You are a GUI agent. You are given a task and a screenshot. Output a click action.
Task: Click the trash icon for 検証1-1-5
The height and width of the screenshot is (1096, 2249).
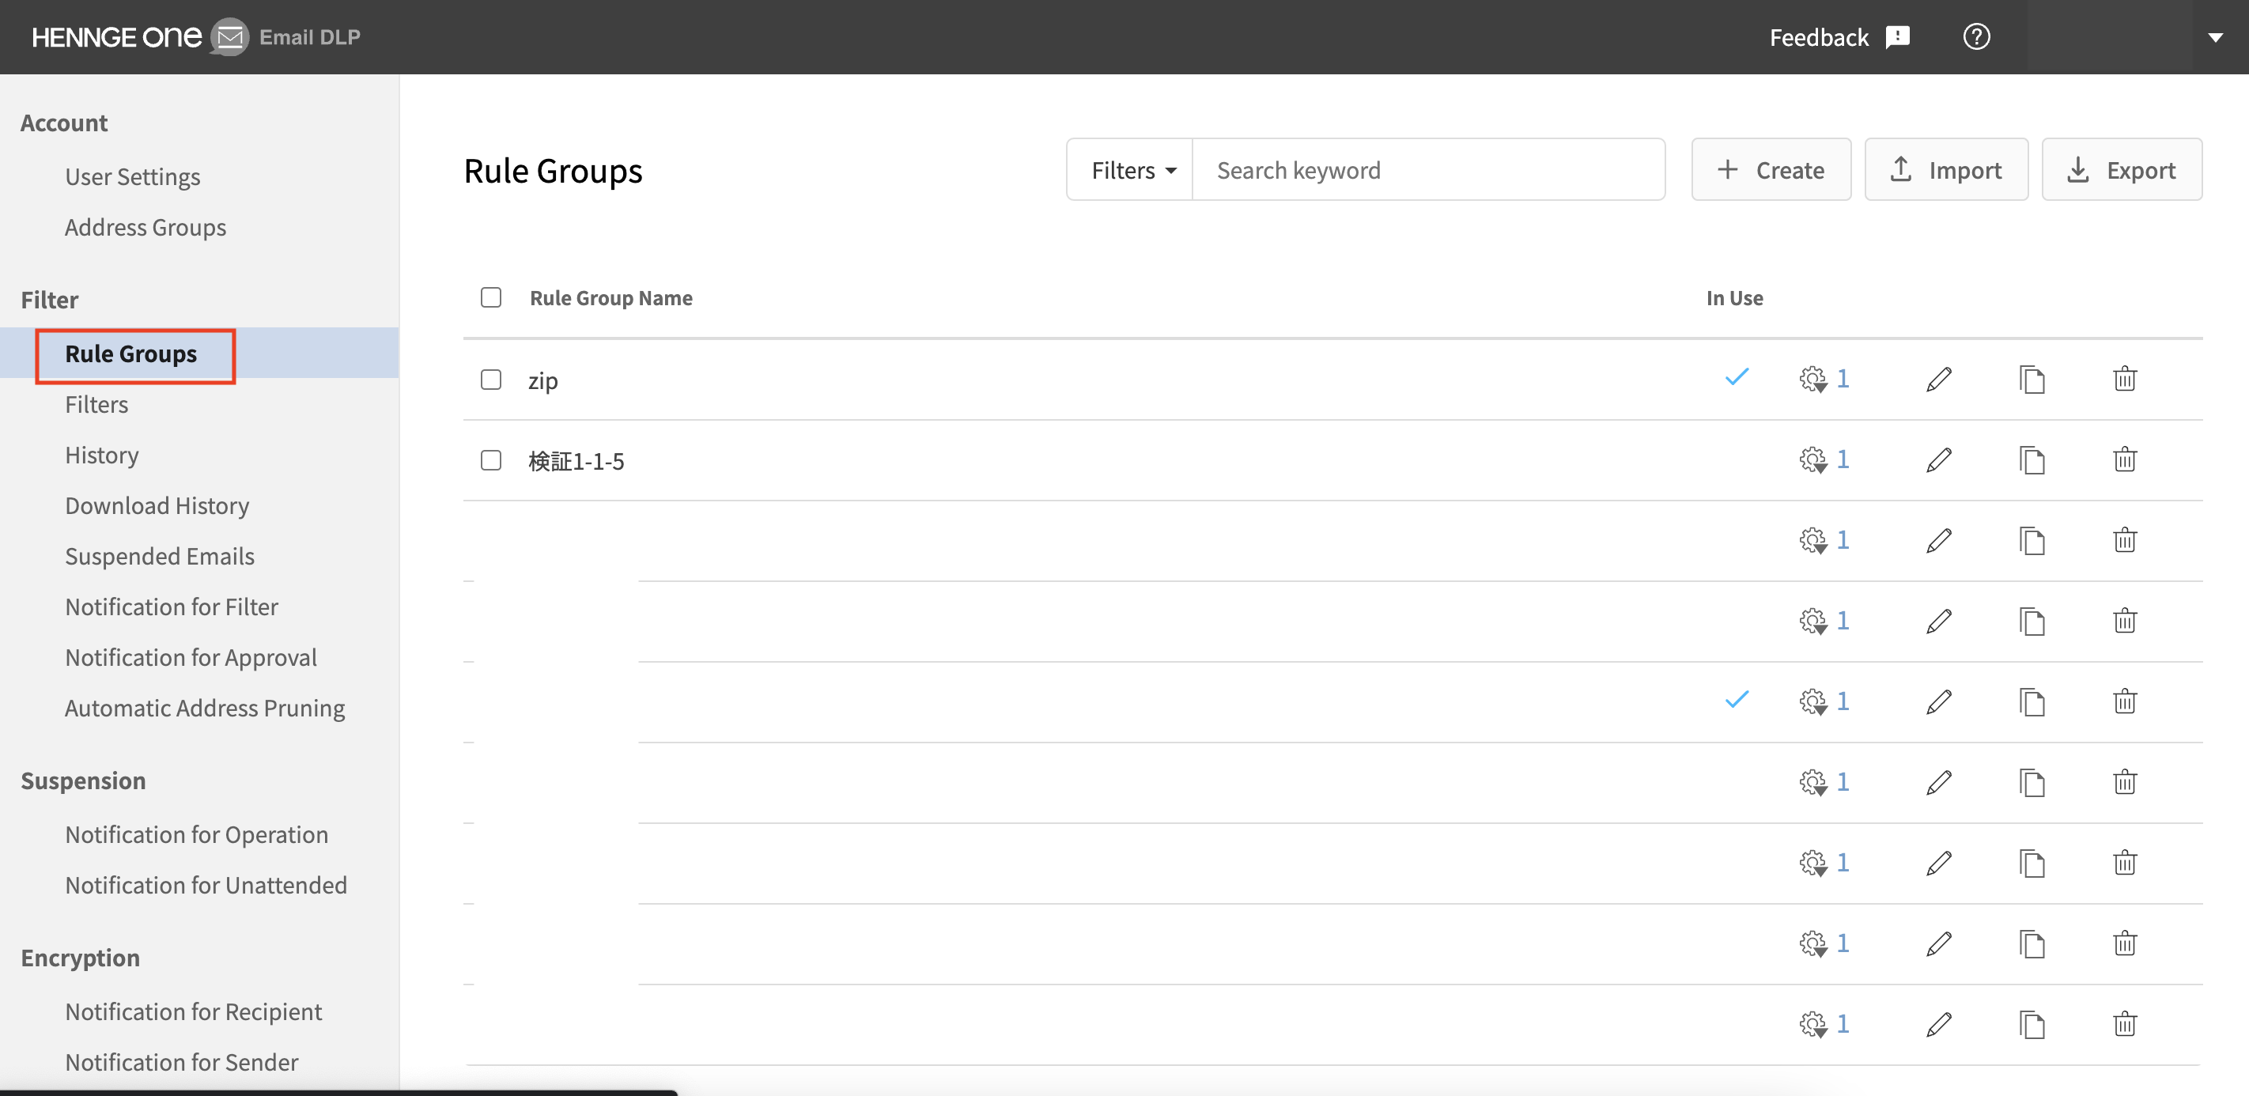(x=2124, y=459)
